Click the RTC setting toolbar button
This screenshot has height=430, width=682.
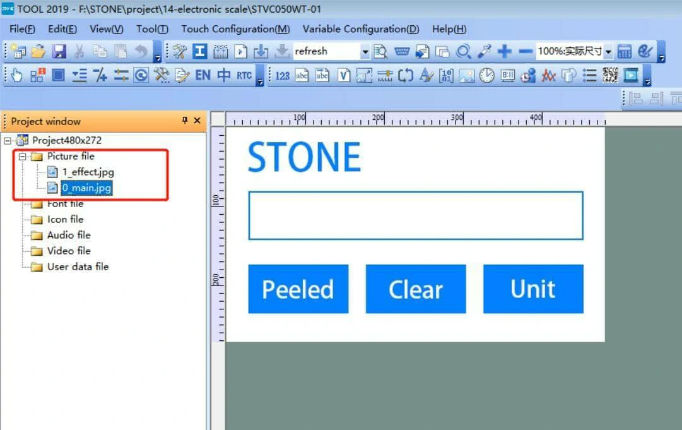coord(244,75)
